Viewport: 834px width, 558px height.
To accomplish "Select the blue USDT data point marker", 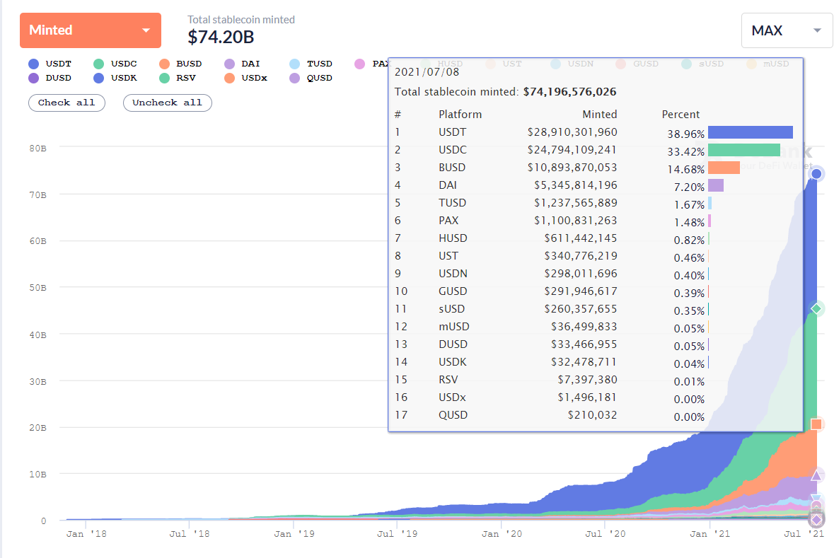I will [x=816, y=174].
